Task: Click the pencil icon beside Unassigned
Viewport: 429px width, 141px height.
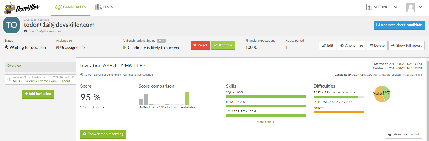Action: (x=83, y=48)
